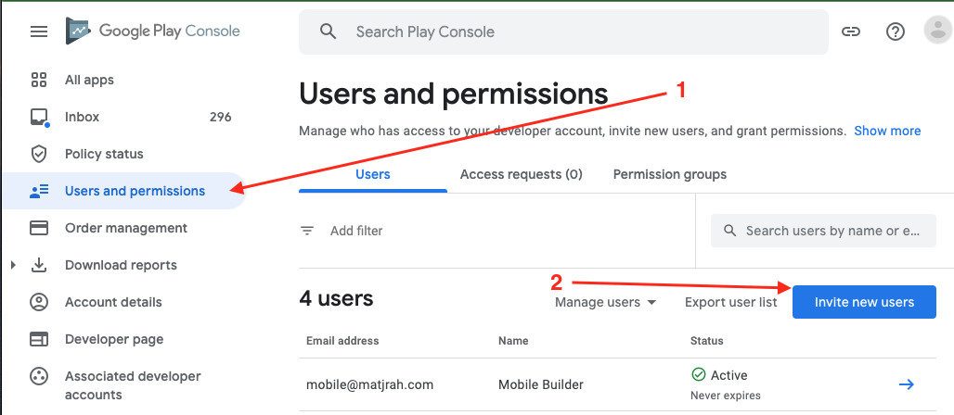This screenshot has width=954, height=415.
Task: Click the Show more link
Action: coord(887,131)
